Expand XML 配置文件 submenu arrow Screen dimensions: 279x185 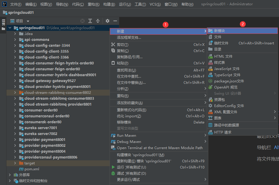(275, 112)
